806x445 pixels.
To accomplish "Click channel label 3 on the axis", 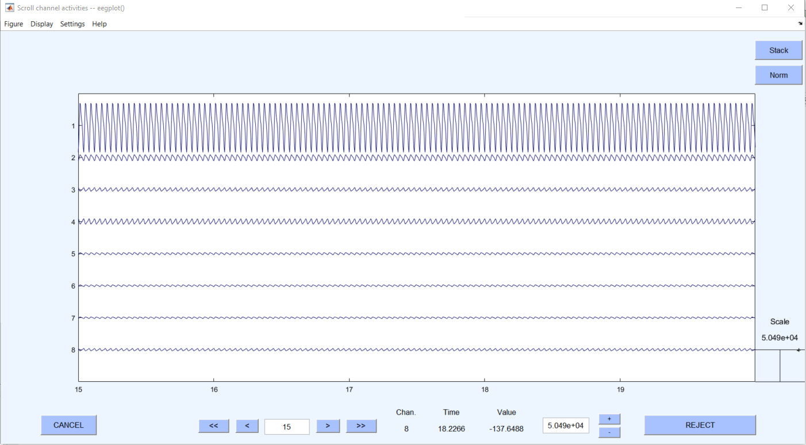I will click(74, 190).
